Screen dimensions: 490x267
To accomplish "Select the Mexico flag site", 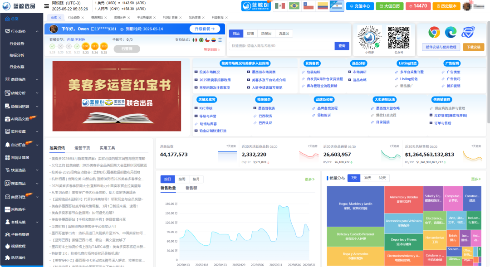I will point(279,6).
